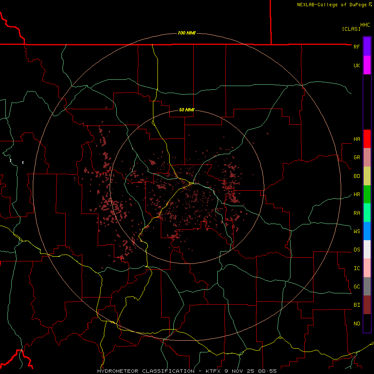Image resolution: width=374 pixels, height=374 pixels.
Task: Click the RF legend label
Action: click(x=357, y=47)
